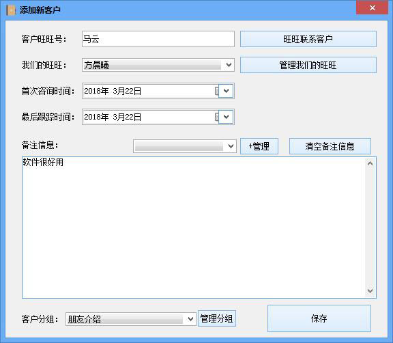
Task: Click the notes scrollbar down arrow
Action: click(370, 291)
